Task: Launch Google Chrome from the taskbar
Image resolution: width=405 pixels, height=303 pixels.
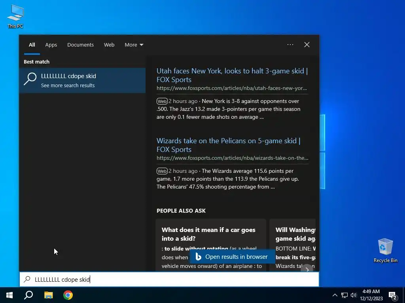Action: 68,295
